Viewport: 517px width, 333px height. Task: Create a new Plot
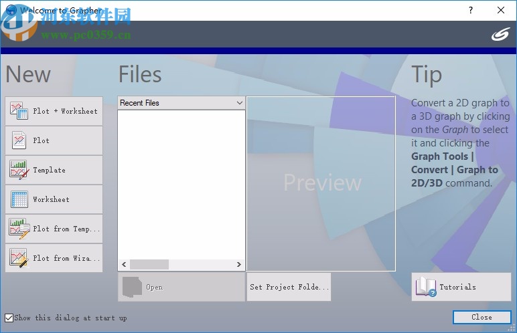coord(54,140)
